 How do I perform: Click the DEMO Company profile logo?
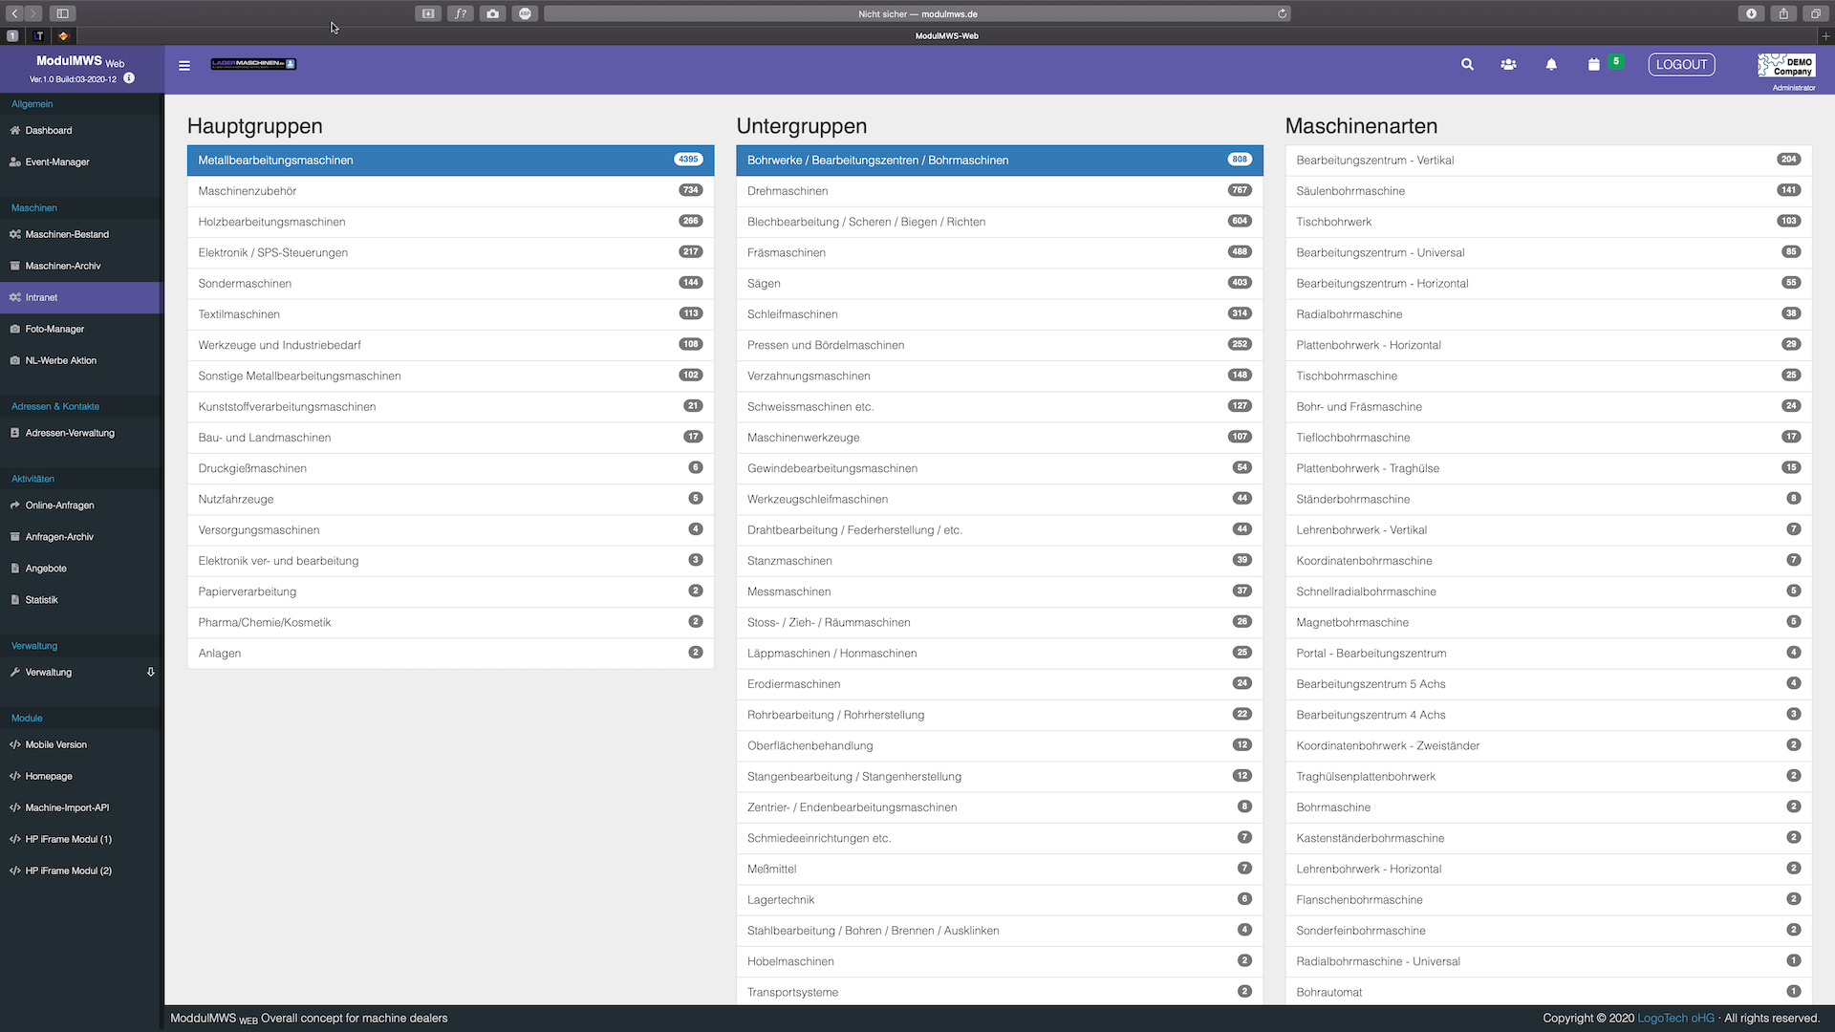1785,65
